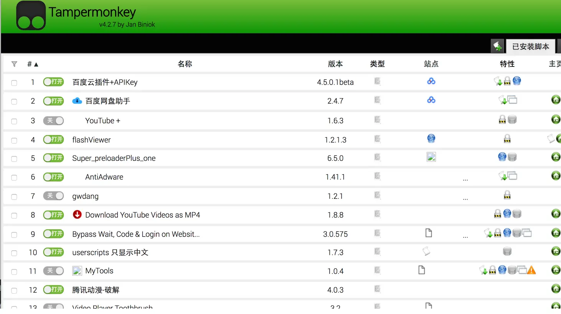The height and width of the screenshot is (314, 561).
Task: Open the YouTube + script editor
Action: (x=102, y=121)
